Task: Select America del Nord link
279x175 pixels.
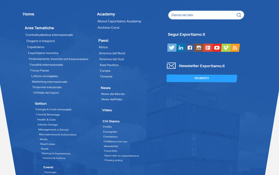Action: pos(112,53)
